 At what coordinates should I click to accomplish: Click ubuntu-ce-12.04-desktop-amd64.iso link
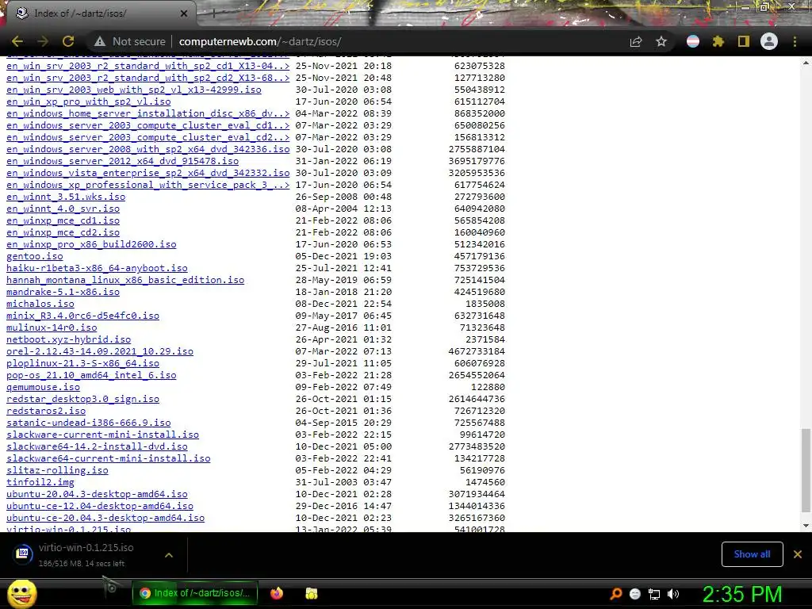[x=100, y=507]
